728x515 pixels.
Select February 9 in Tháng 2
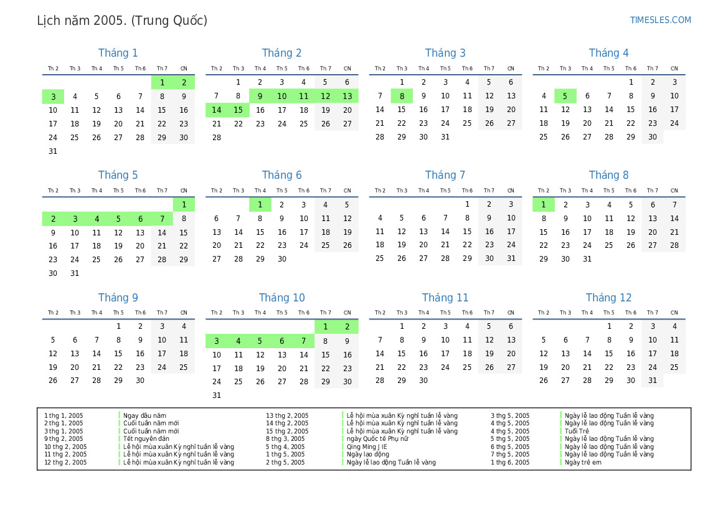(260, 96)
